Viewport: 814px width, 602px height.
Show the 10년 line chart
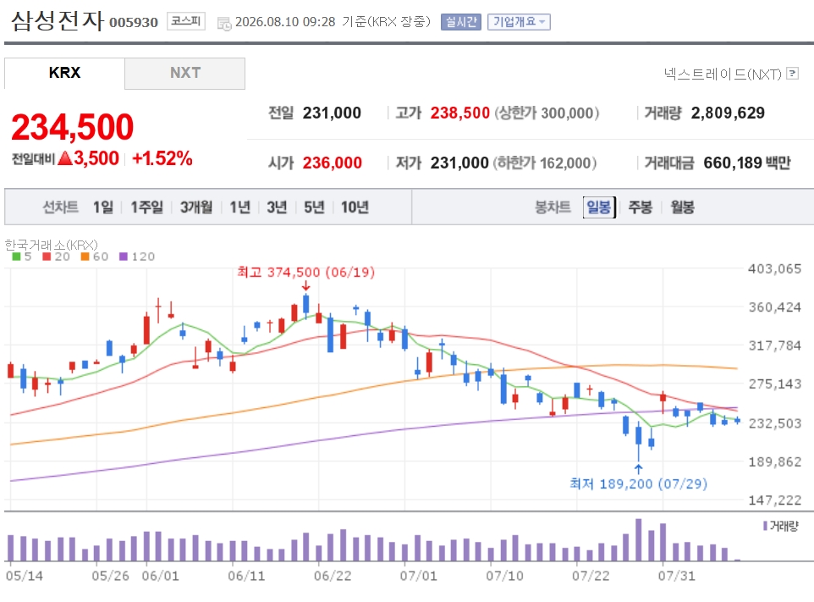[x=355, y=207]
